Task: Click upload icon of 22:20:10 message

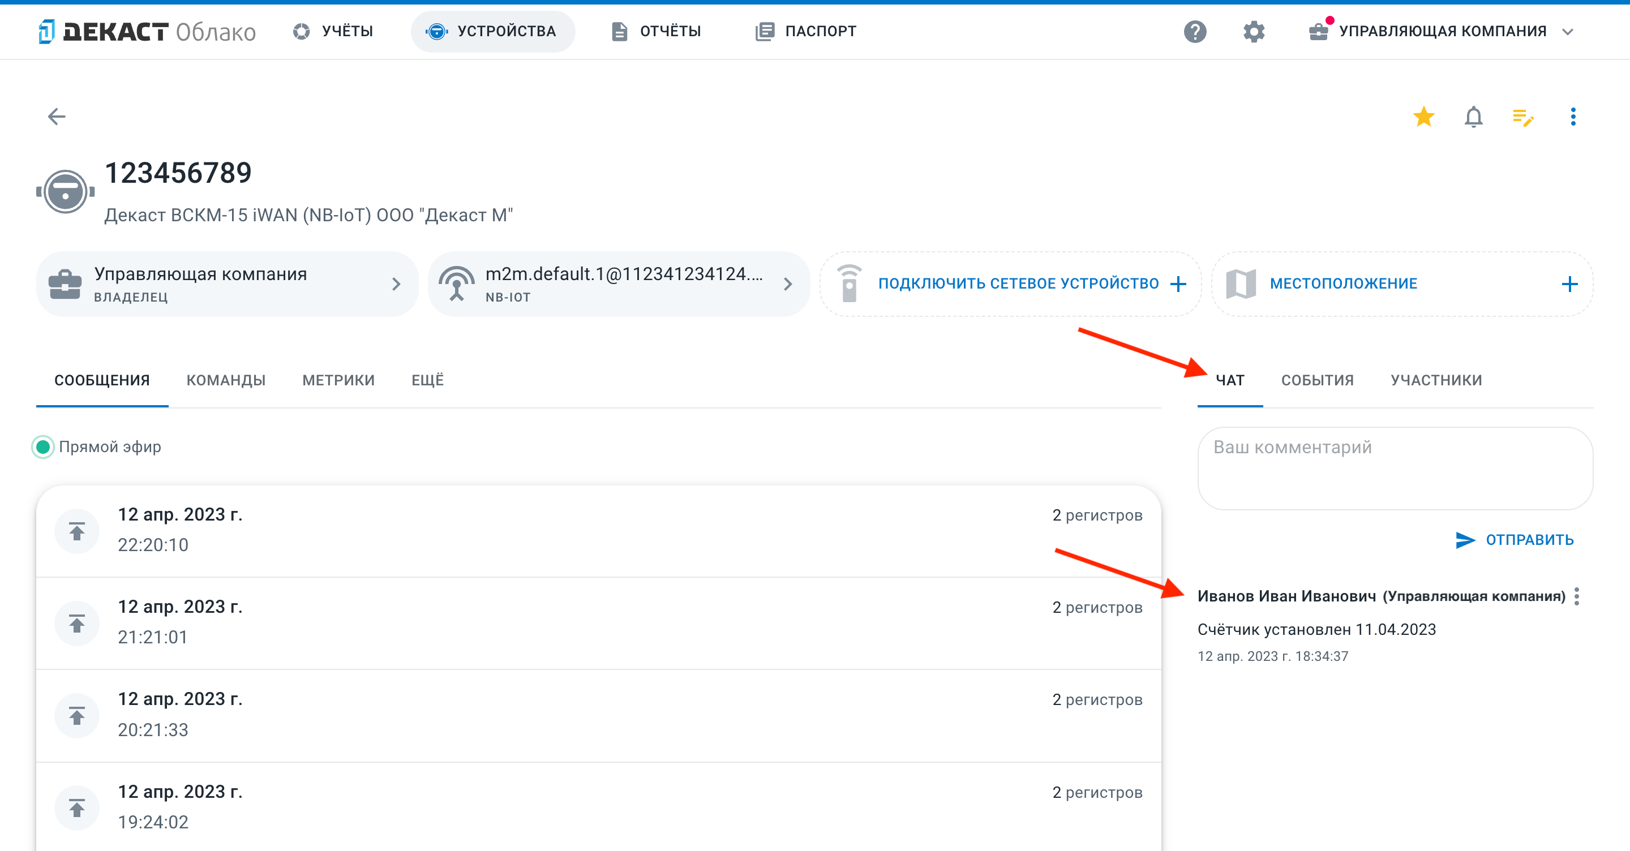Action: [76, 531]
